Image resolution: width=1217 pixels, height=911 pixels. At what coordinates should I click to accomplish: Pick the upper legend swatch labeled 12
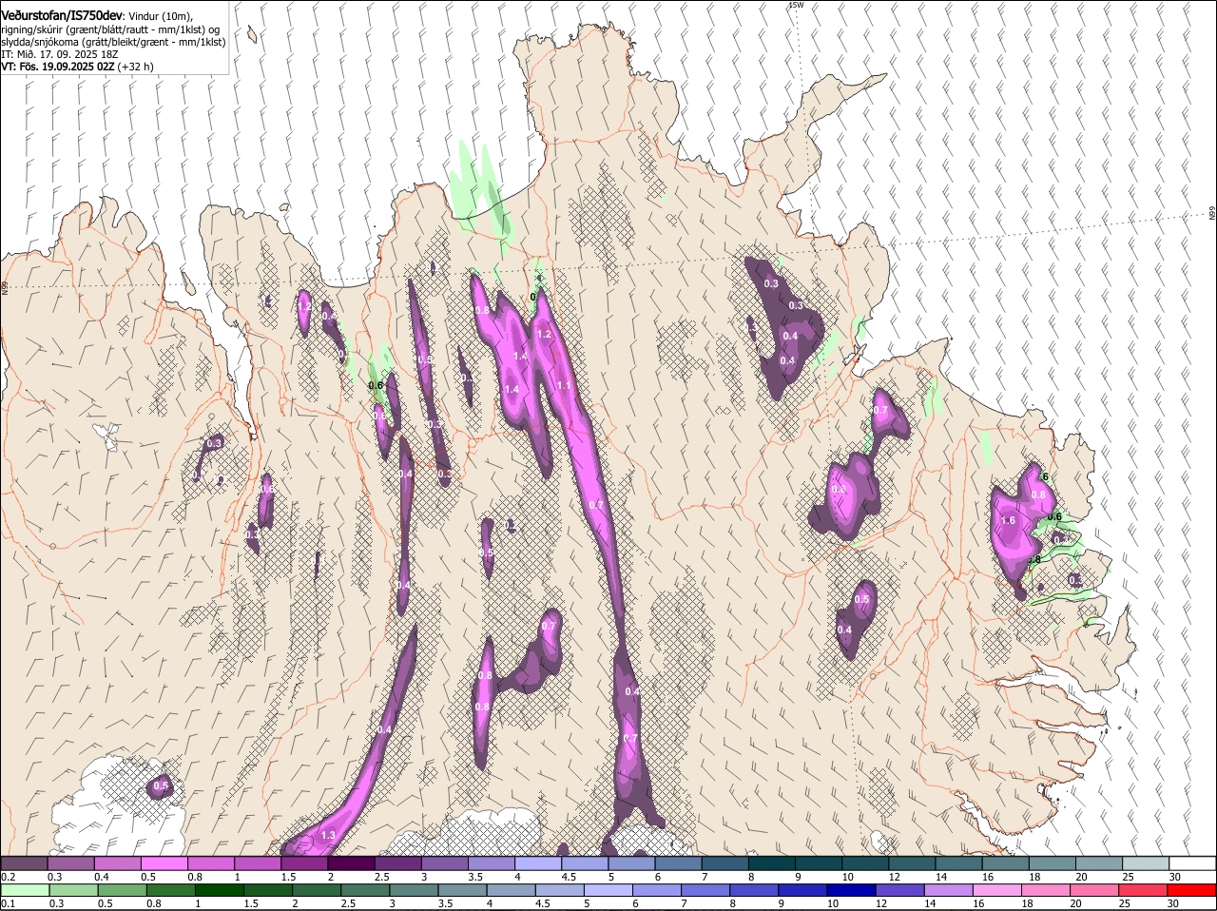click(x=913, y=863)
